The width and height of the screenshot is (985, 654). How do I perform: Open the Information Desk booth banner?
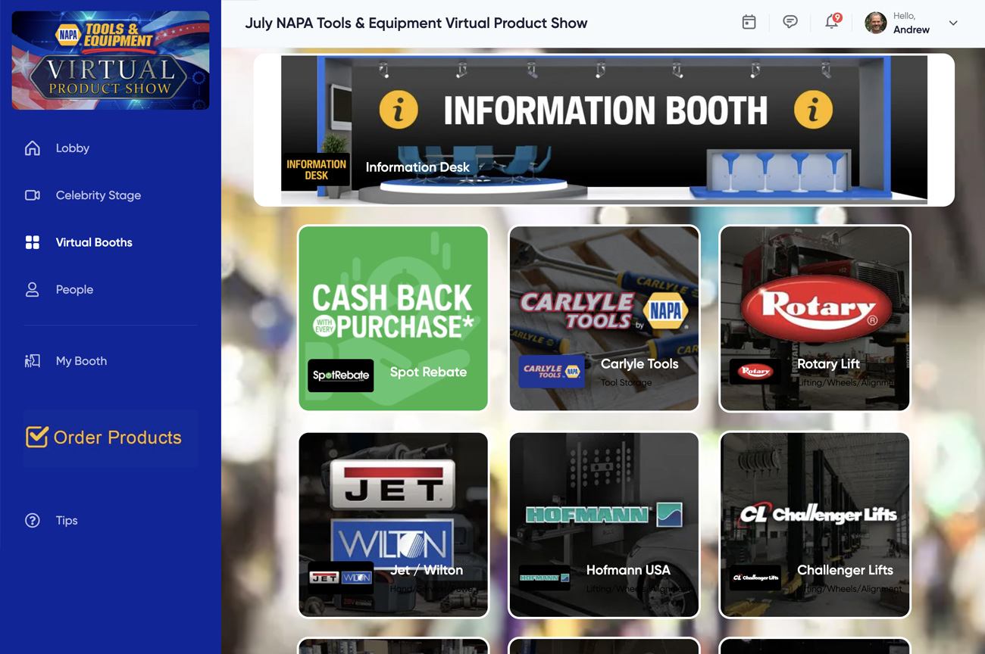[x=604, y=129]
